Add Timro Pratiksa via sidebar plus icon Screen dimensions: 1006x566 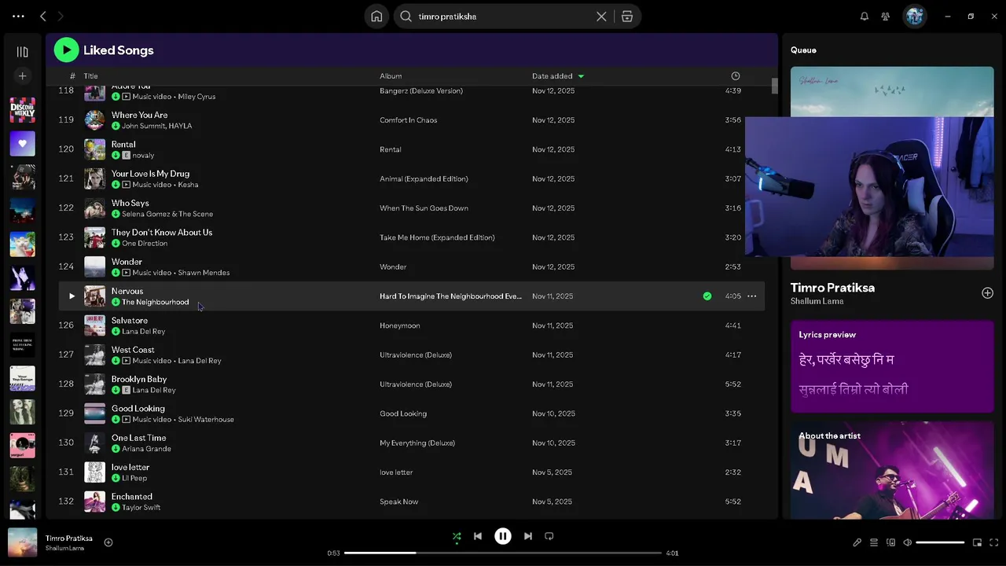point(987,293)
